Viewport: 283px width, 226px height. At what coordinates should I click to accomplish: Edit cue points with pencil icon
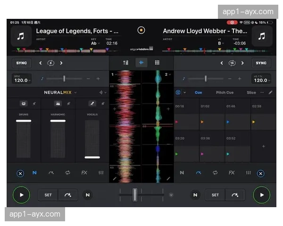coord(271,93)
